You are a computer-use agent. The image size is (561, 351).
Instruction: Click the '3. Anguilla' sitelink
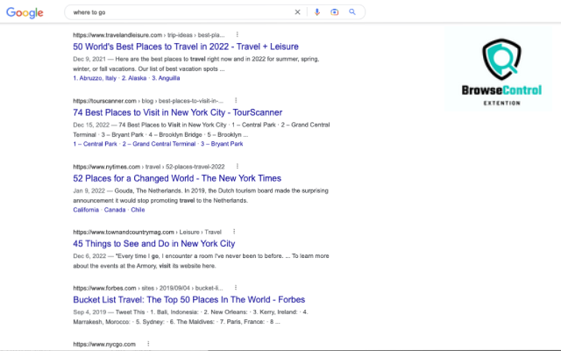pyautogui.click(x=166, y=78)
